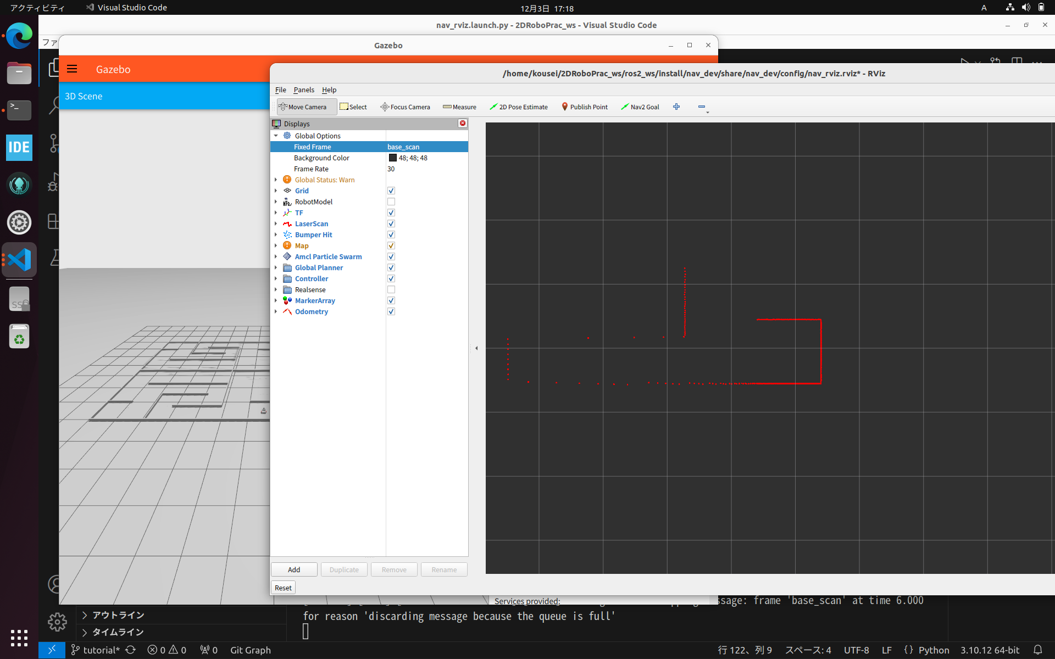Click the Add button to add a display

[x=293, y=569]
